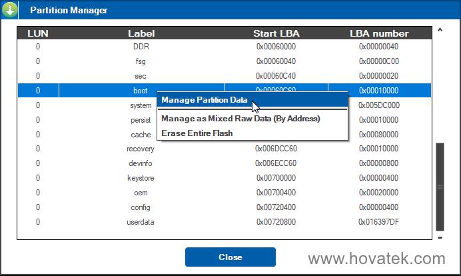Click the LUN column header
The height and width of the screenshot is (276, 461).
click(x=38, y=33)
